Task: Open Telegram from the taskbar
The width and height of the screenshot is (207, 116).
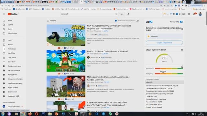Action: tap(103, 114)
